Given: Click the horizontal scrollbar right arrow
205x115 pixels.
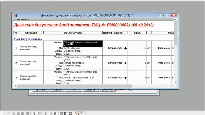Looking at the screenshot, I should [172, 86].
